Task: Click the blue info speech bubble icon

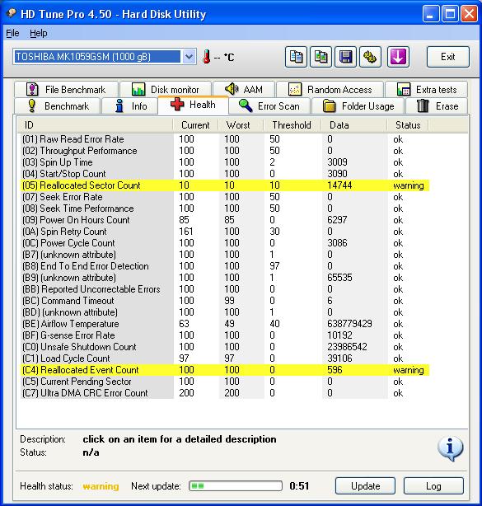Action: click(x=451, y=448)
